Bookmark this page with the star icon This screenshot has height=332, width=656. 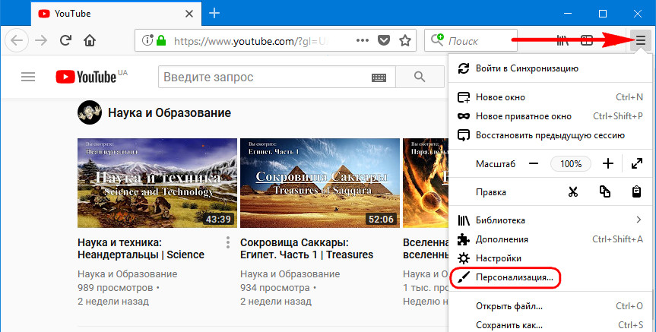pyautogui.click(x=406, y=40)
